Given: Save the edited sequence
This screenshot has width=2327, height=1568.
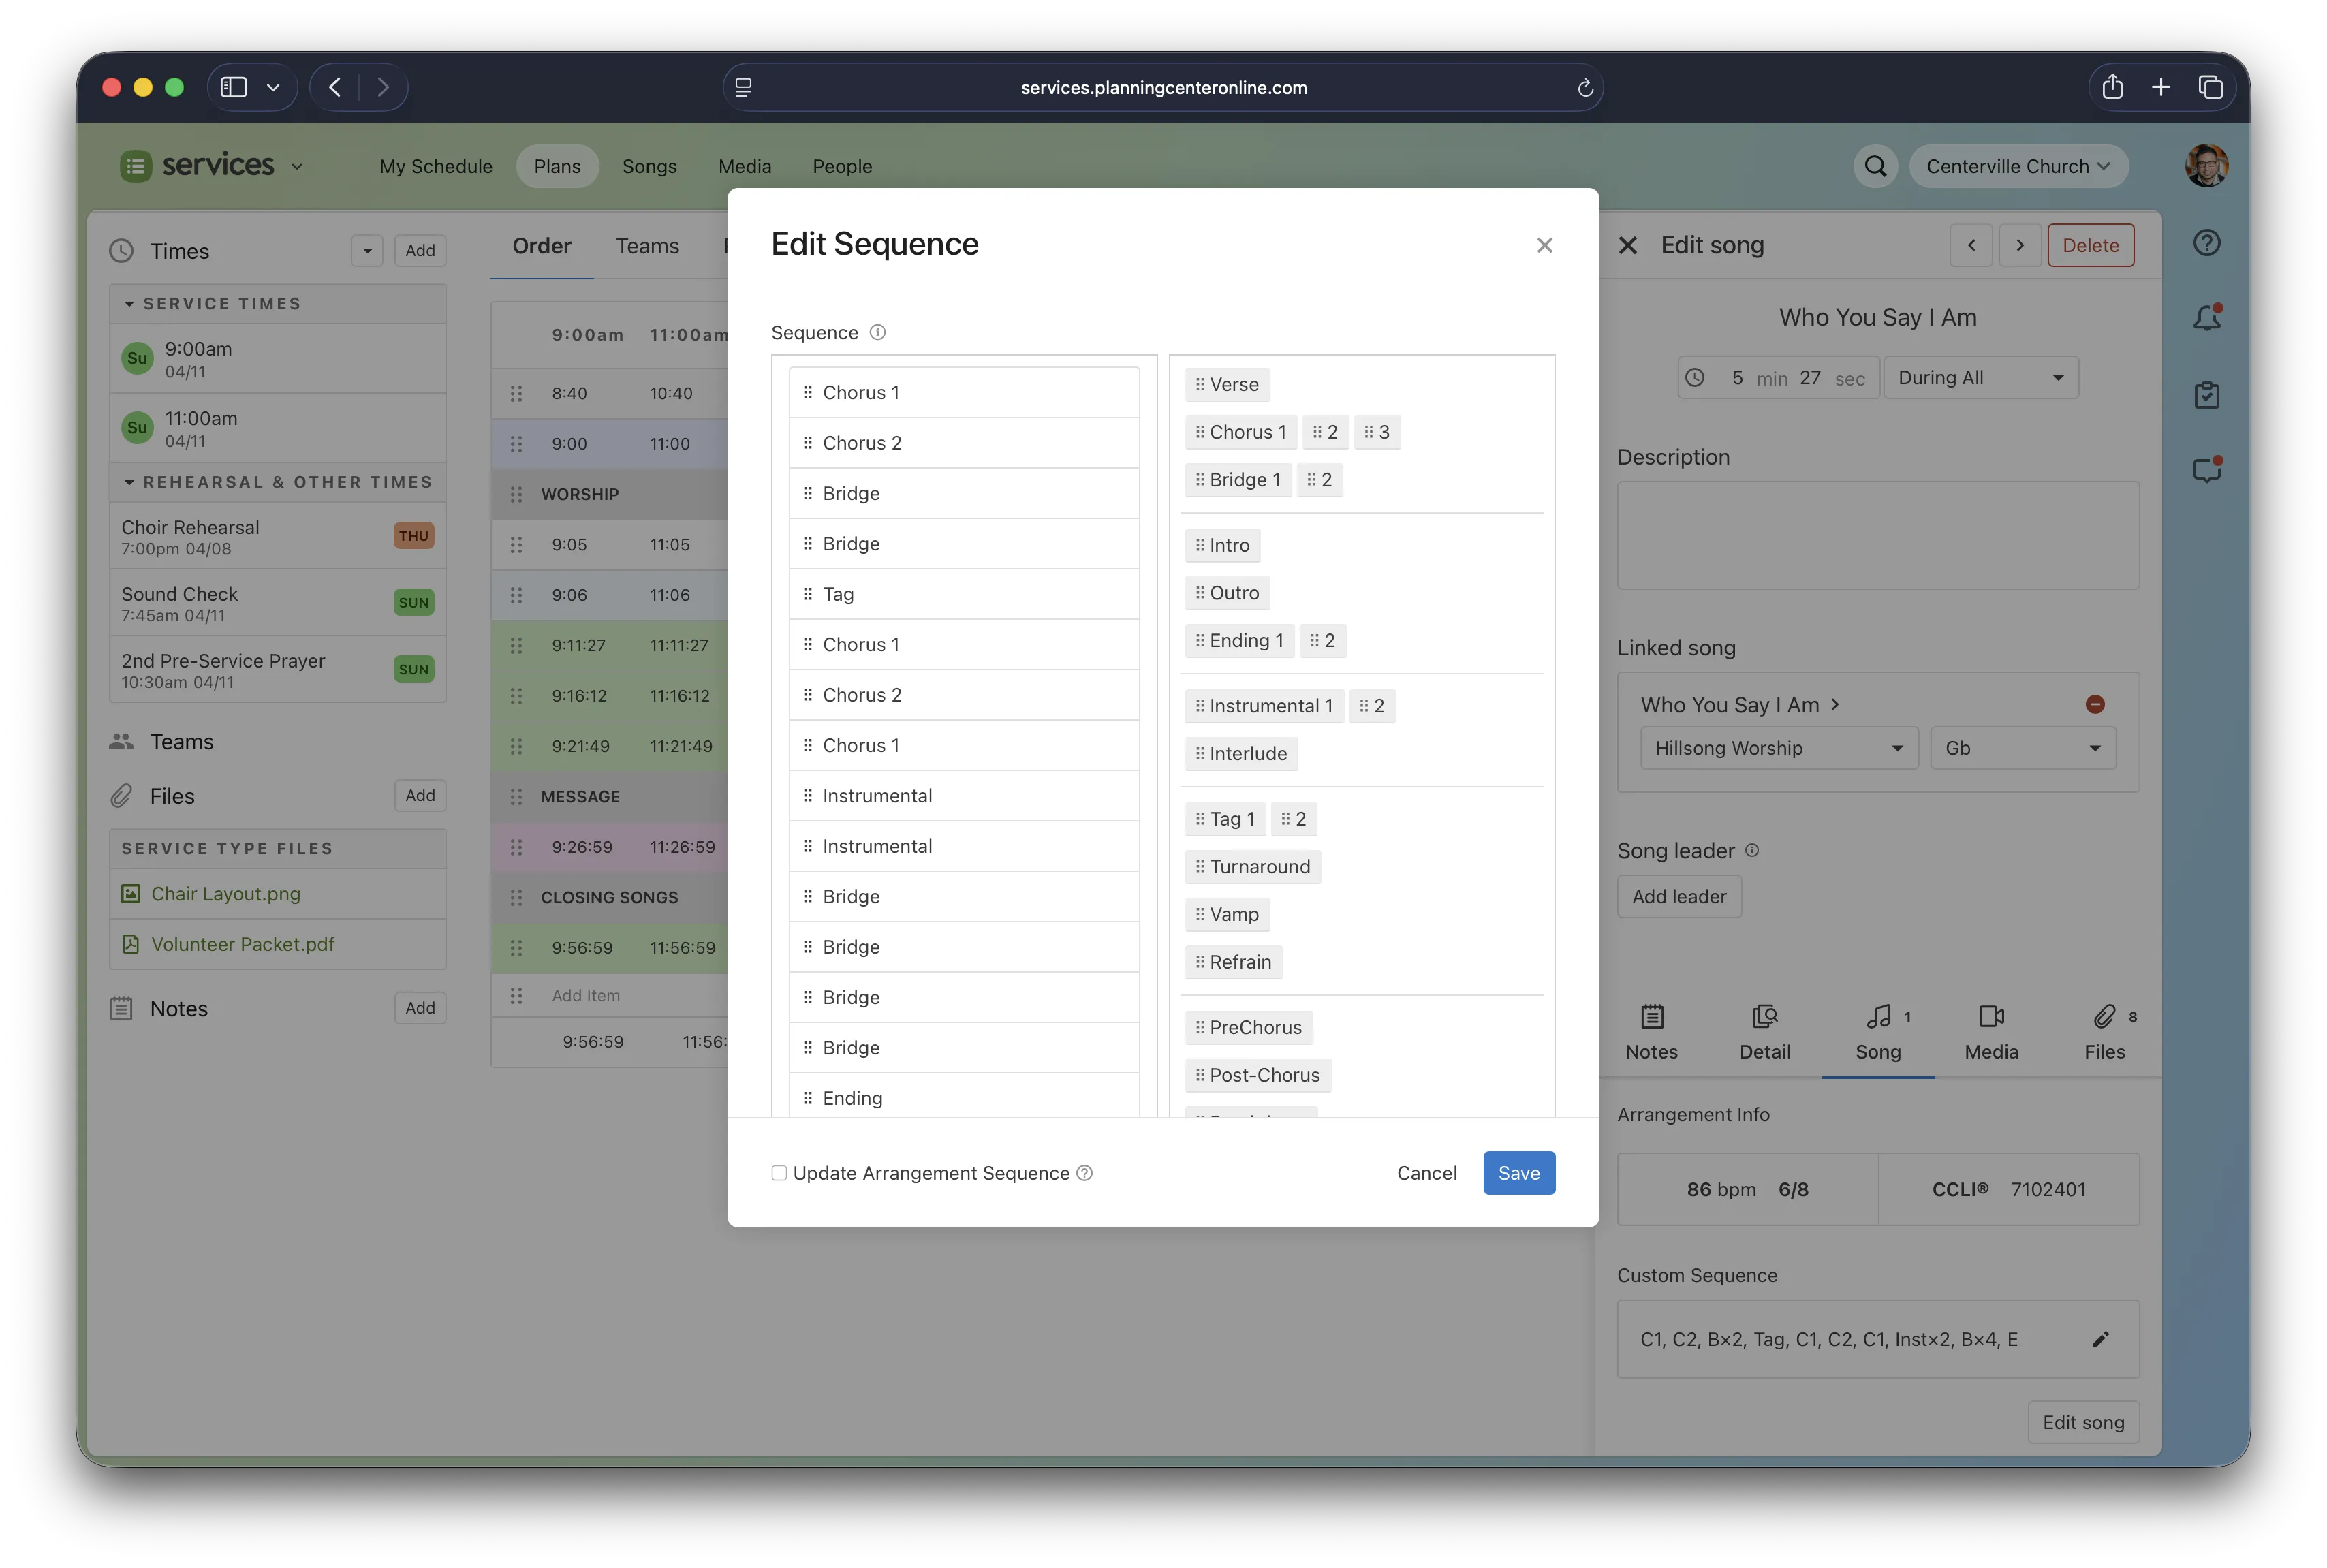Looking at the screenshot, I should pyautogui.click(x=1518, y=1173).
